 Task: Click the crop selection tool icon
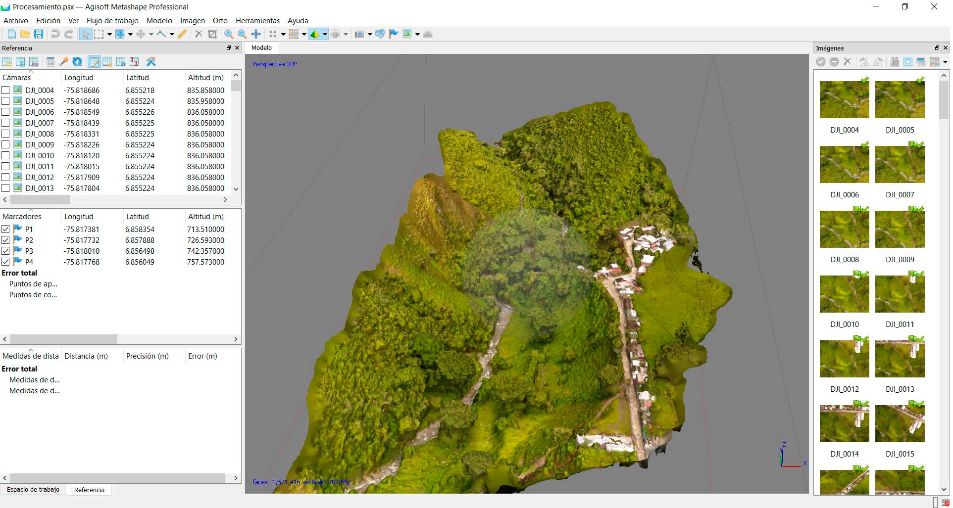point(212,34)
